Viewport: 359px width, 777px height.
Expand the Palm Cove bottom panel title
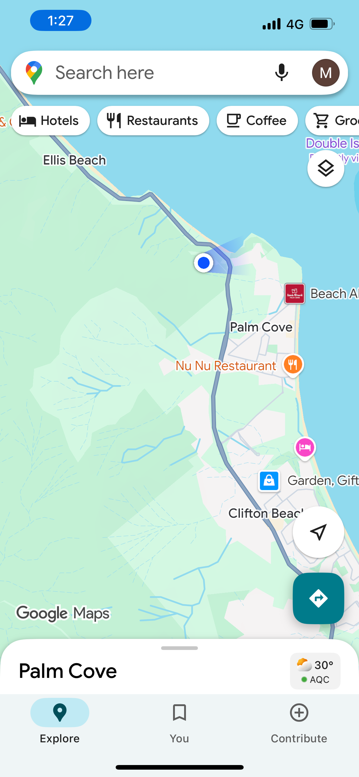(x=68, y=671)
